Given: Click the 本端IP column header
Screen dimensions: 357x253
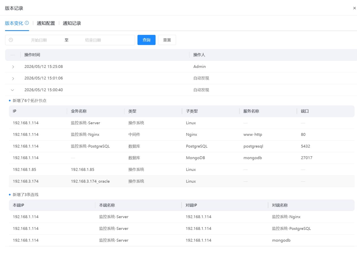Looking at the screenshot, I should click(x=18, y=205).
